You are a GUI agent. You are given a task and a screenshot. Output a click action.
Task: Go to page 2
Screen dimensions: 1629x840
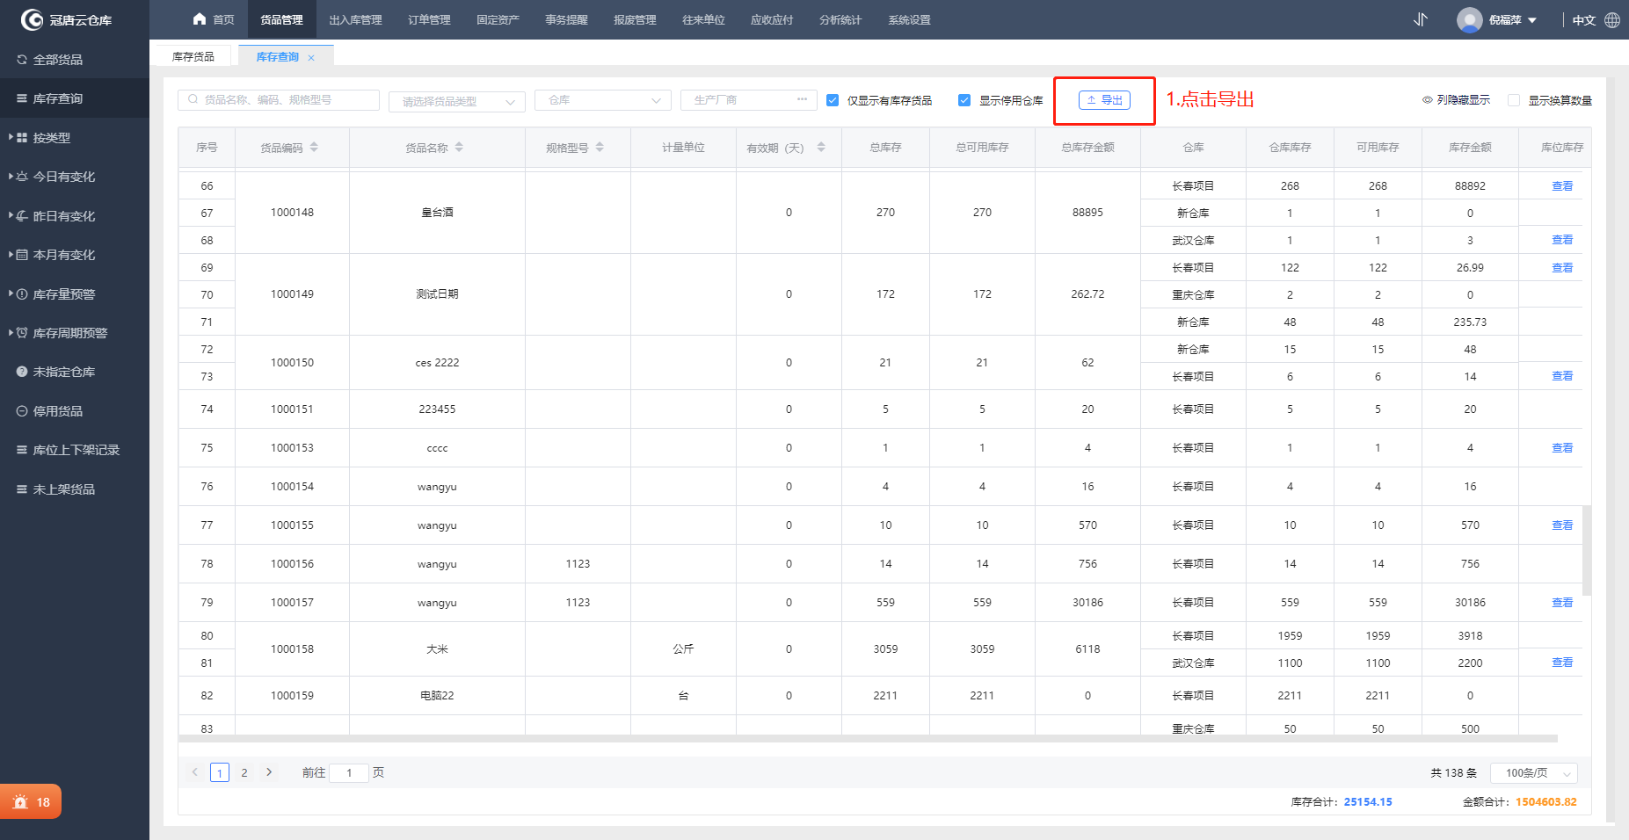244,773
